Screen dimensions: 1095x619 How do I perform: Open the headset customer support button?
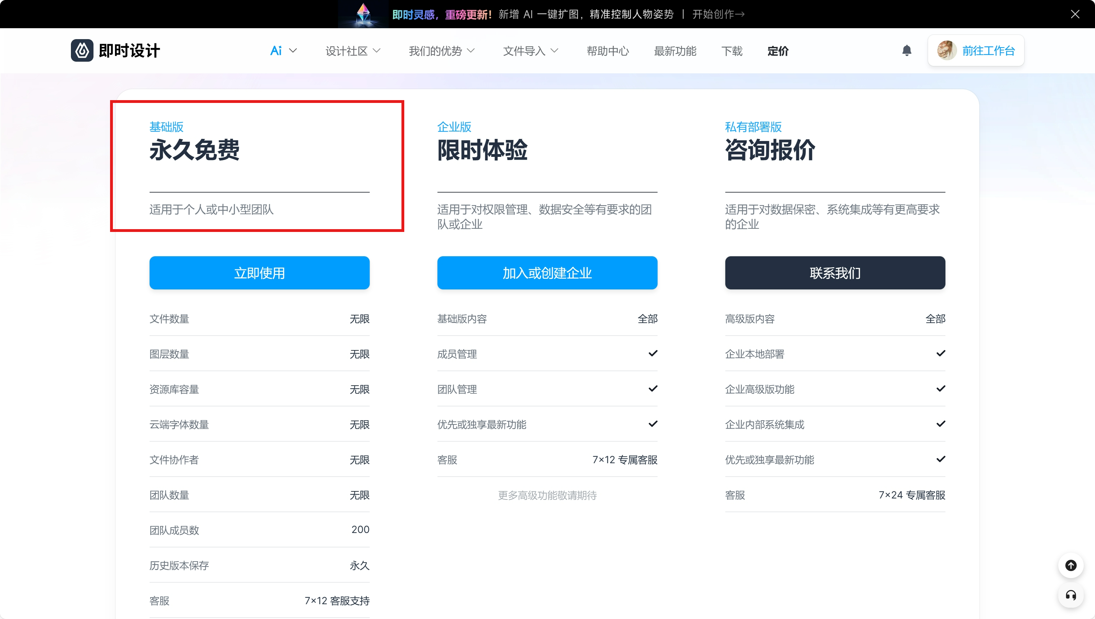coord(1071,595)
